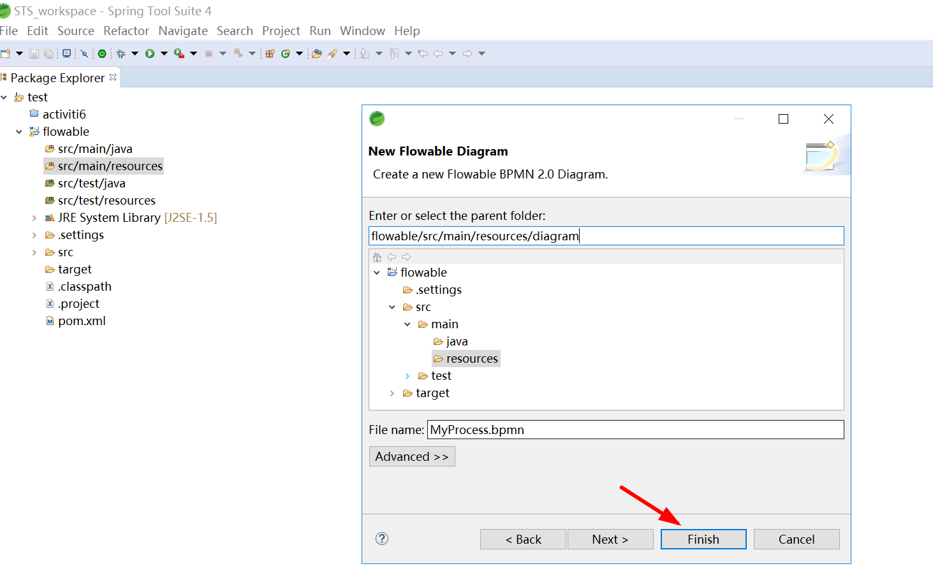Expand the .settings folder in Package Explorer

click(34, 235)
